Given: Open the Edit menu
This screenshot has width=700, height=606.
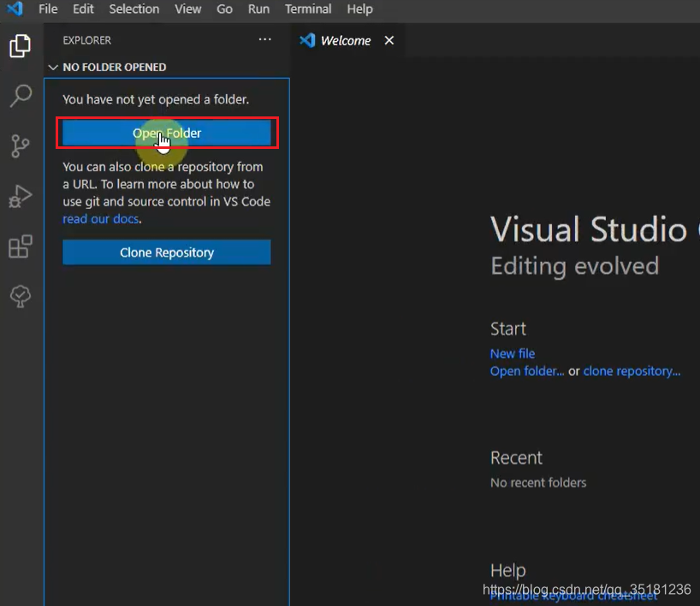Looking at the screenshot, I should tap(83, 9).
